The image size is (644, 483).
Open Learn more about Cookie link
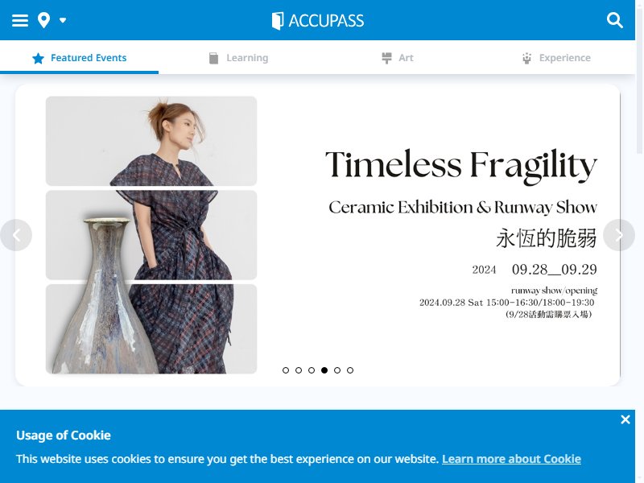[x=511, y=459]
